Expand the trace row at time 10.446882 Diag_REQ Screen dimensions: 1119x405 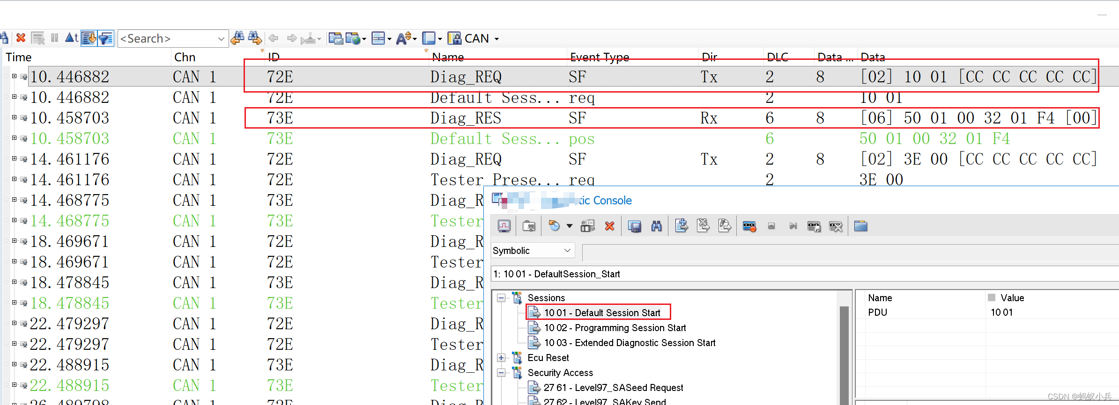coord(14,76)
